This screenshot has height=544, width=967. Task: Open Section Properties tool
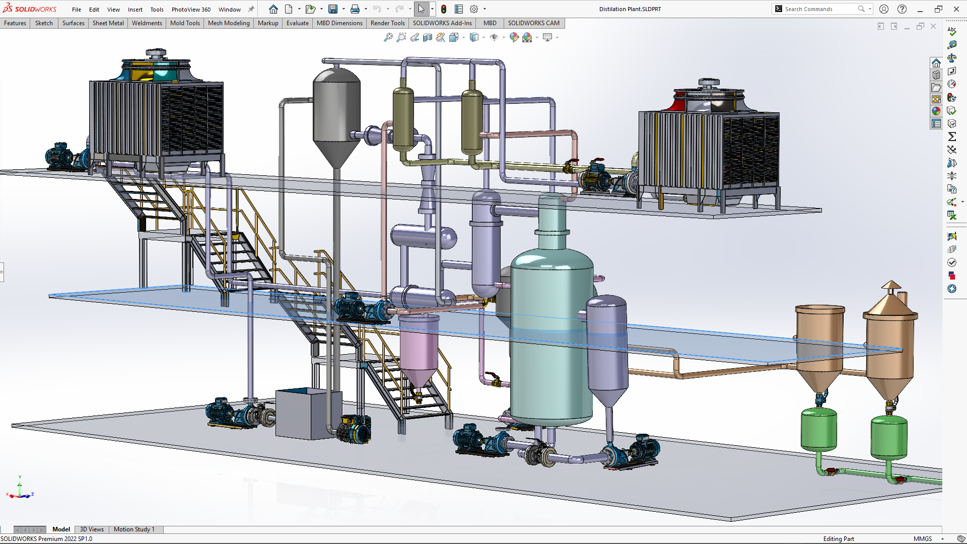[x=952, y=71]
